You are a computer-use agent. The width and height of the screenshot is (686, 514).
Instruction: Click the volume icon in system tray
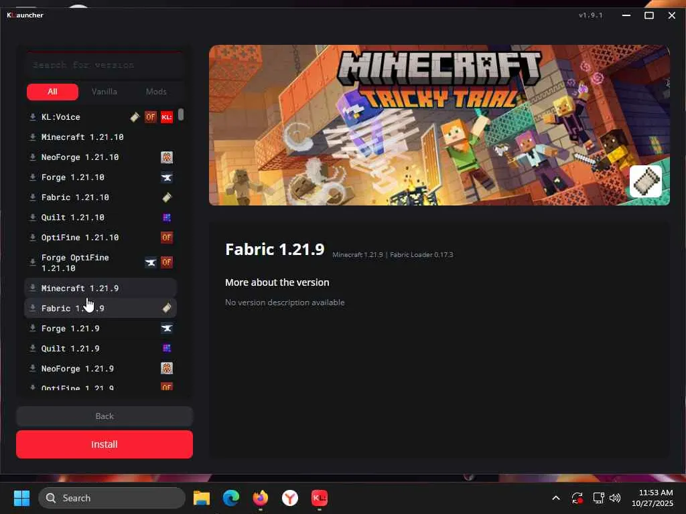coord(615,498)
